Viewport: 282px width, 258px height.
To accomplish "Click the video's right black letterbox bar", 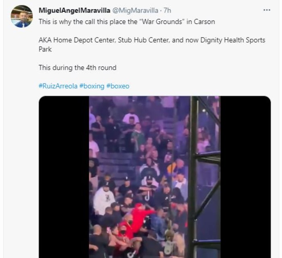I will (245, 177).
